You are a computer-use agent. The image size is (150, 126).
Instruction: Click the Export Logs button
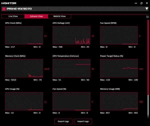tap(63, 121)
